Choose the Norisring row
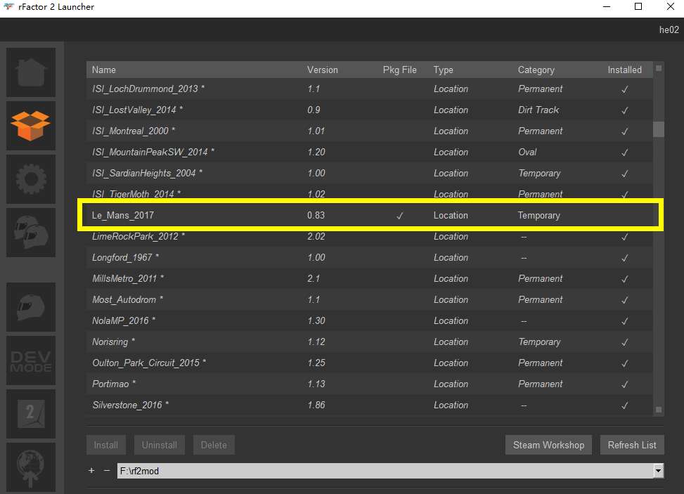The height and width of the screenshot is (494, 684). pyautogui.click(x=370, y=342)
